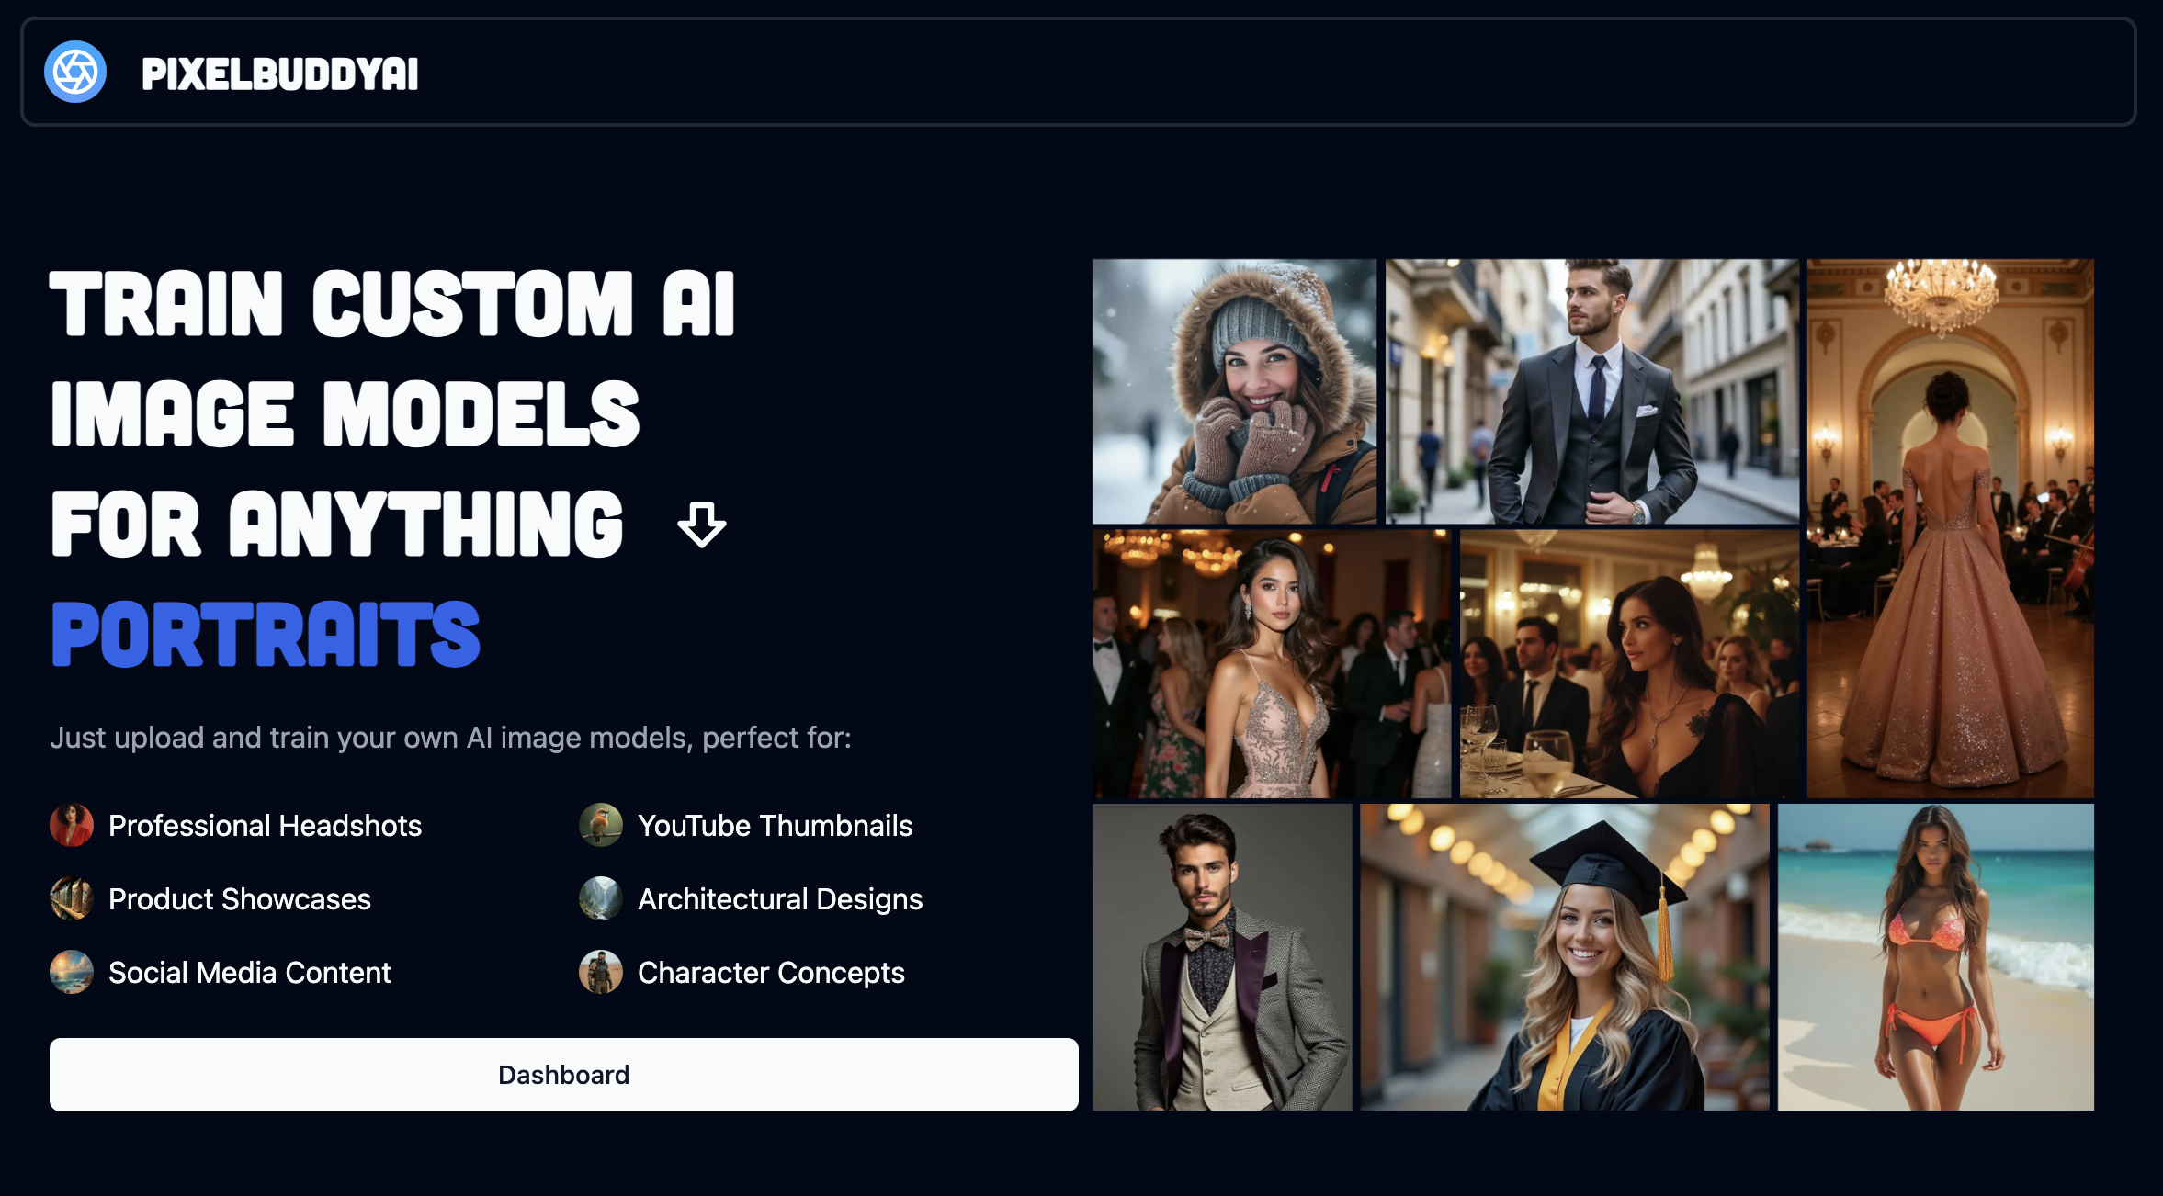Viewport: 2163px width, 1196px height.
Task: Click the Architectural Designs round icon
Action: coord(601,898)
